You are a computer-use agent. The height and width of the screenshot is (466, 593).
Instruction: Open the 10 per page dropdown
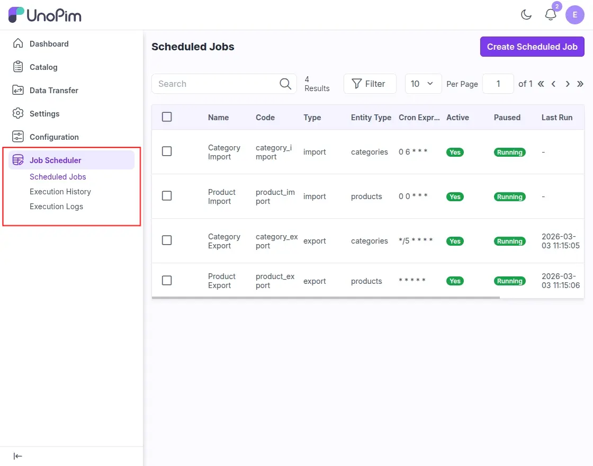423,84
